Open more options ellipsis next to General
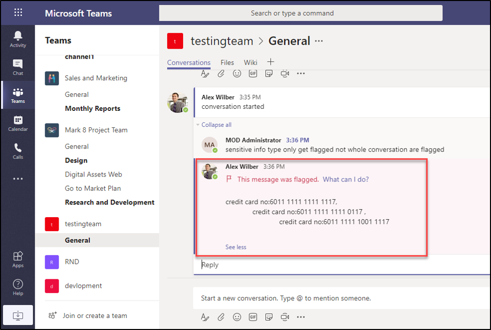Image resolution: width=491 pixels, height=330 pixels. 319,41
